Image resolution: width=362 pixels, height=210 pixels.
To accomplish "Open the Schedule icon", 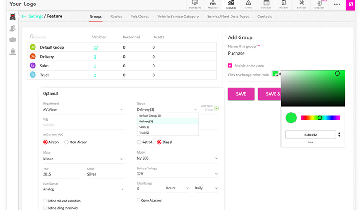I will point(266,5).
